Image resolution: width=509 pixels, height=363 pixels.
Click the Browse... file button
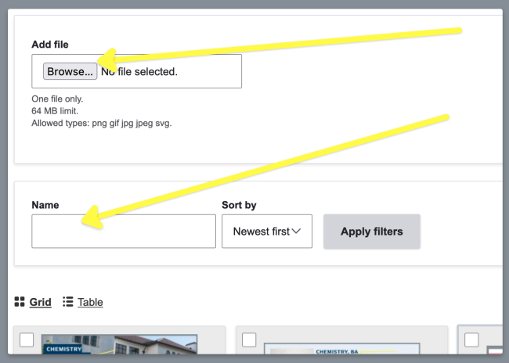(x=70, y=71)
